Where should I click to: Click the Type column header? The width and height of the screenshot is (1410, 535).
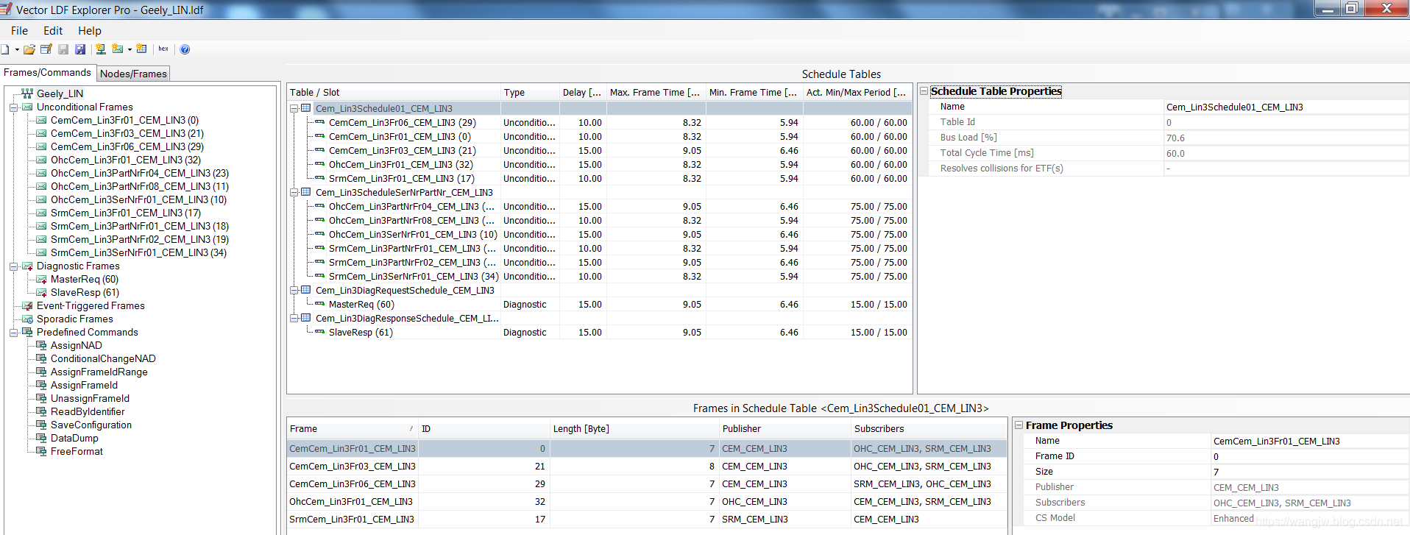click(530, 93)
